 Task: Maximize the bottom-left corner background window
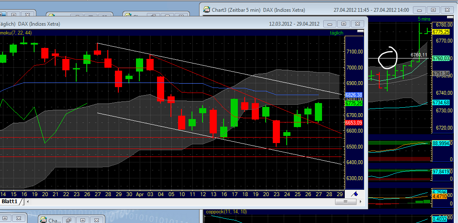pos(6,218)
